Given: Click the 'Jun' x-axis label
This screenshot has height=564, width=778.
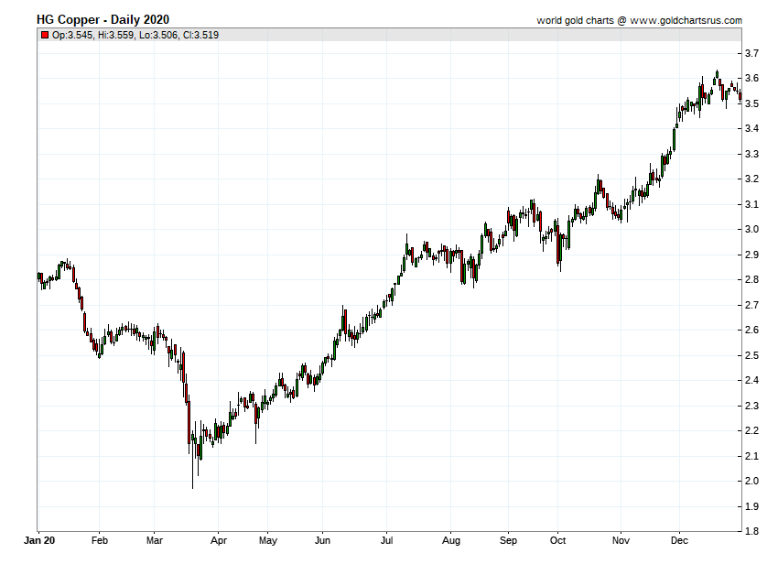Looking at the screenshot, I should pyautogui.click(x=322, y=540).
